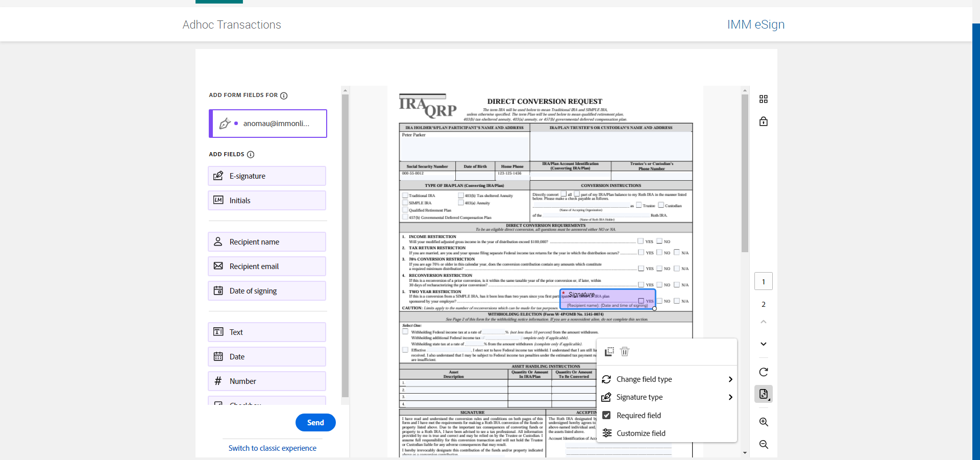Check NO for Income Restriction

659,241
